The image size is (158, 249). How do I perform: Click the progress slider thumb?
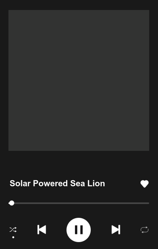(x=12, y=203)
